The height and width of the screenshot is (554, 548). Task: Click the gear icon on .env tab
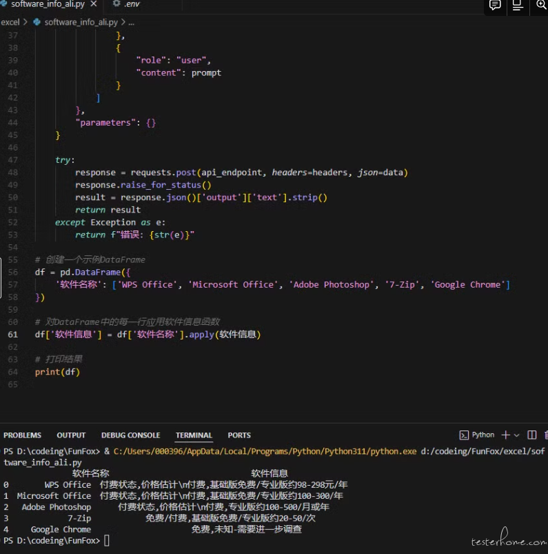pos(116,4)
